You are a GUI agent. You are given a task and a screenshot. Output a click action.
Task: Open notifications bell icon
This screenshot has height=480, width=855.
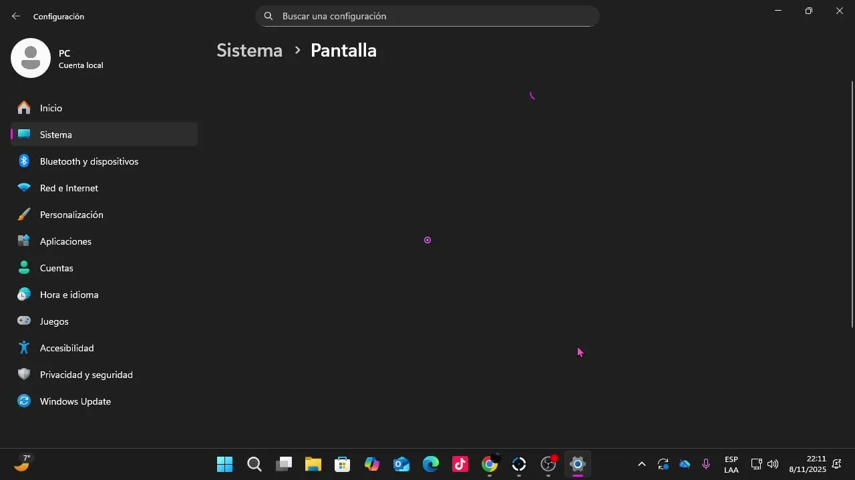(836, 464)
